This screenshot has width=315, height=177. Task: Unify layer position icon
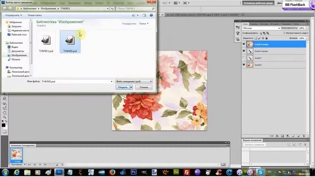tap(261, 33)
